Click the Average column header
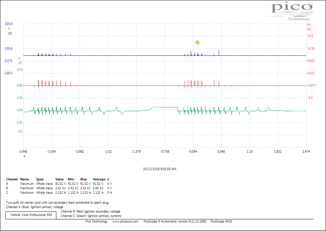 (x=99, y=179)
